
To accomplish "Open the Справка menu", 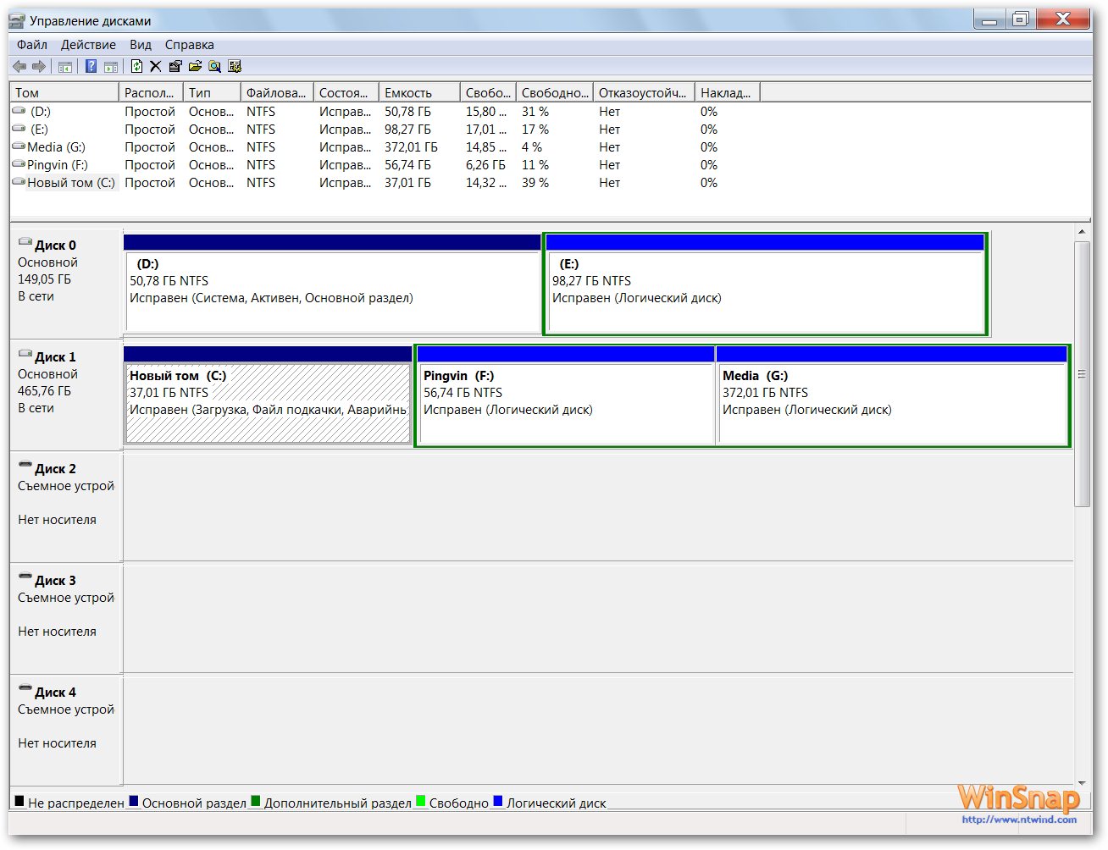I will [189, 45].
